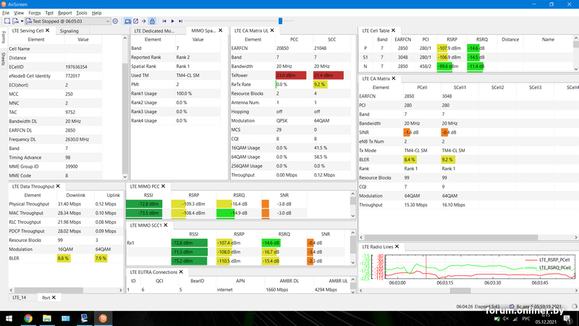The width and height of the screenshot is (579, 326).
Task: Skip to the start of the log
Action: pos(164,22)
